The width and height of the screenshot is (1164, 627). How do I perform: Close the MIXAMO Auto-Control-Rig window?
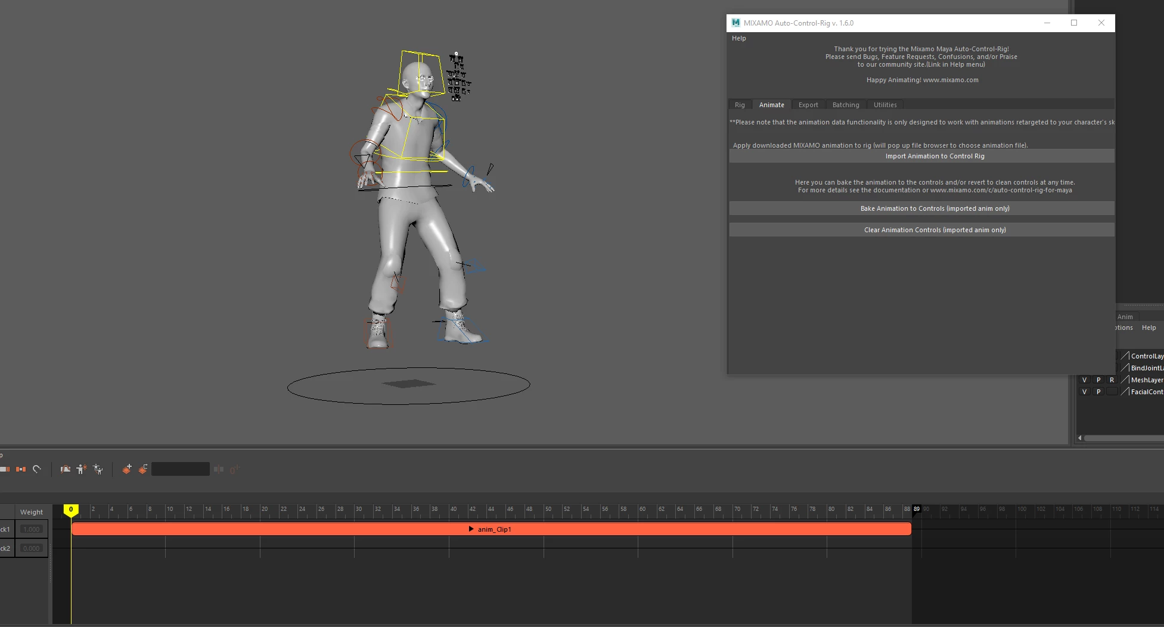1101,23
